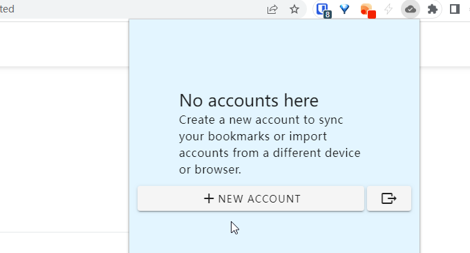Select the 'No accounts here' heading
Image resolution: width=470 pixels, height=253 pixels.
point(249,100)
